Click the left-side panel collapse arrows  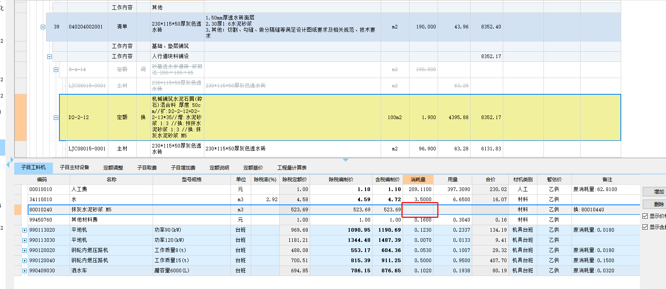[9, 162]
